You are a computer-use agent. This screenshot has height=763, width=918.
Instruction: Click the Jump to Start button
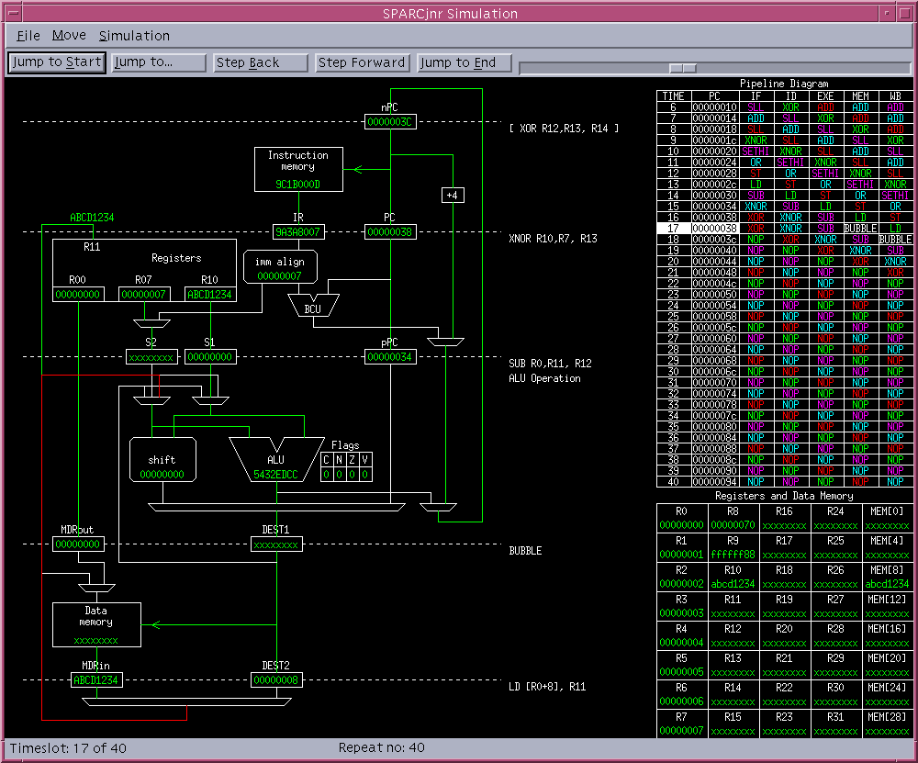point(57,62)
